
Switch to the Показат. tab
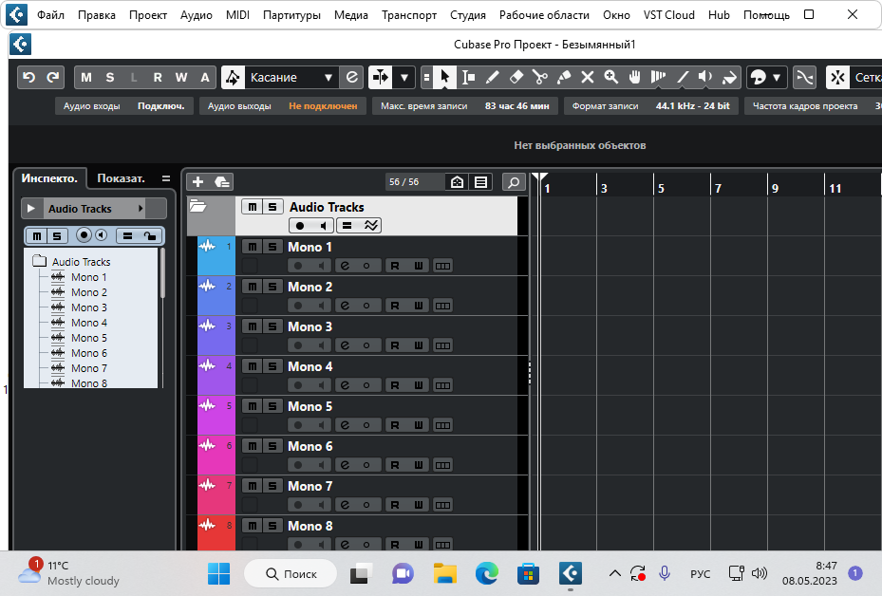(122, 178)
